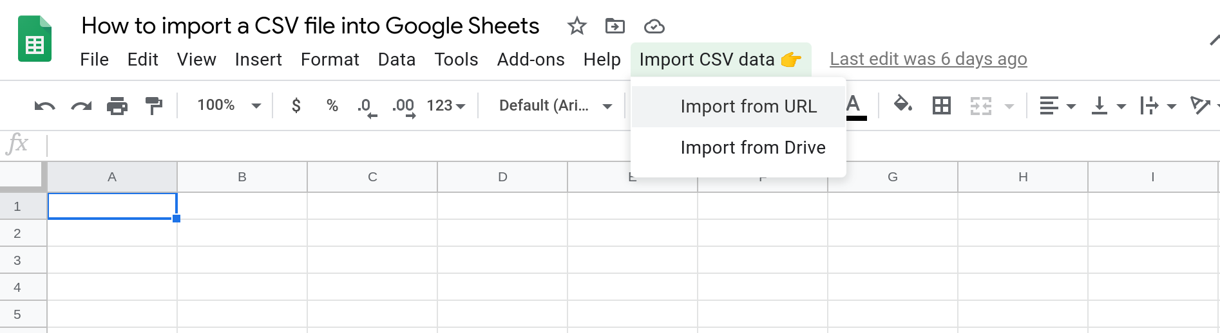The image size is (1220, 333).
Task: Open the File menu
Action: [x=94, y=60]
